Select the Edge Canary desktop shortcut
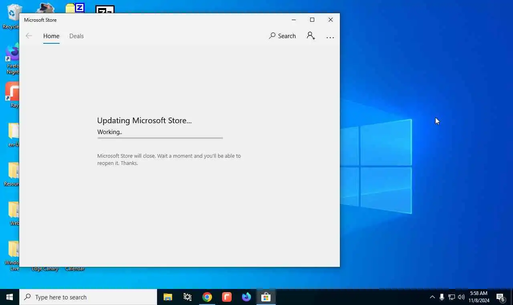Screen dimensions: 513x305 45,268
